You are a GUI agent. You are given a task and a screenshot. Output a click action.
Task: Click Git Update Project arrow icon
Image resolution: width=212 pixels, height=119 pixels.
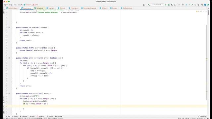point(186,5)
